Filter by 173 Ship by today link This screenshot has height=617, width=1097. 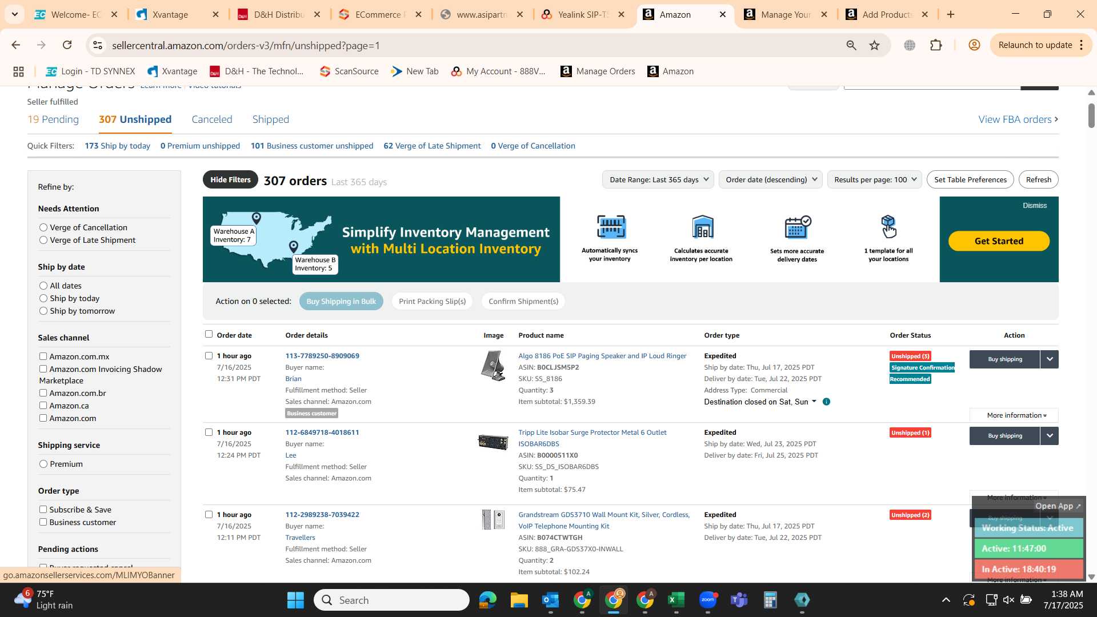117,146
